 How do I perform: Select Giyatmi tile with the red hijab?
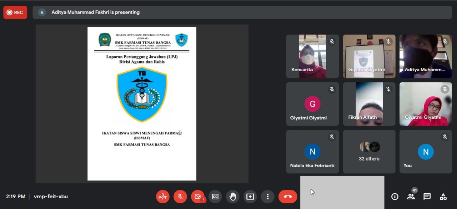click(426, 104)
